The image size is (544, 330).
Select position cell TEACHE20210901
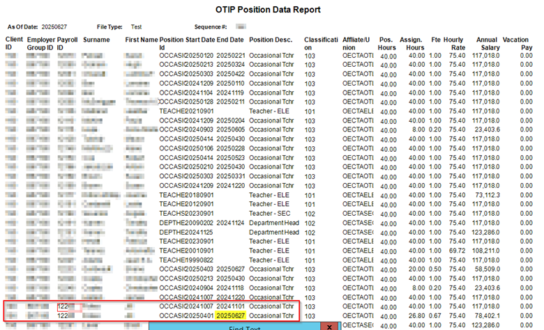point(186,111)
